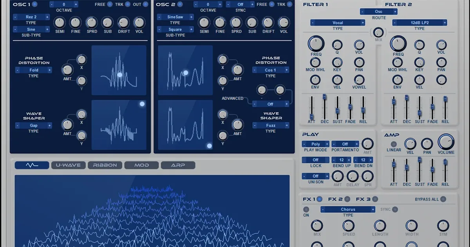Open OSC 1 type dropdown Rez 2
470x247 pixels.
[x=31, y=17]
